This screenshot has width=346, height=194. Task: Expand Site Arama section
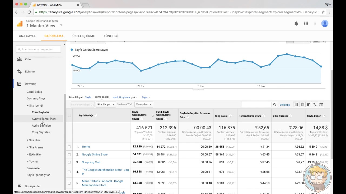28,147
